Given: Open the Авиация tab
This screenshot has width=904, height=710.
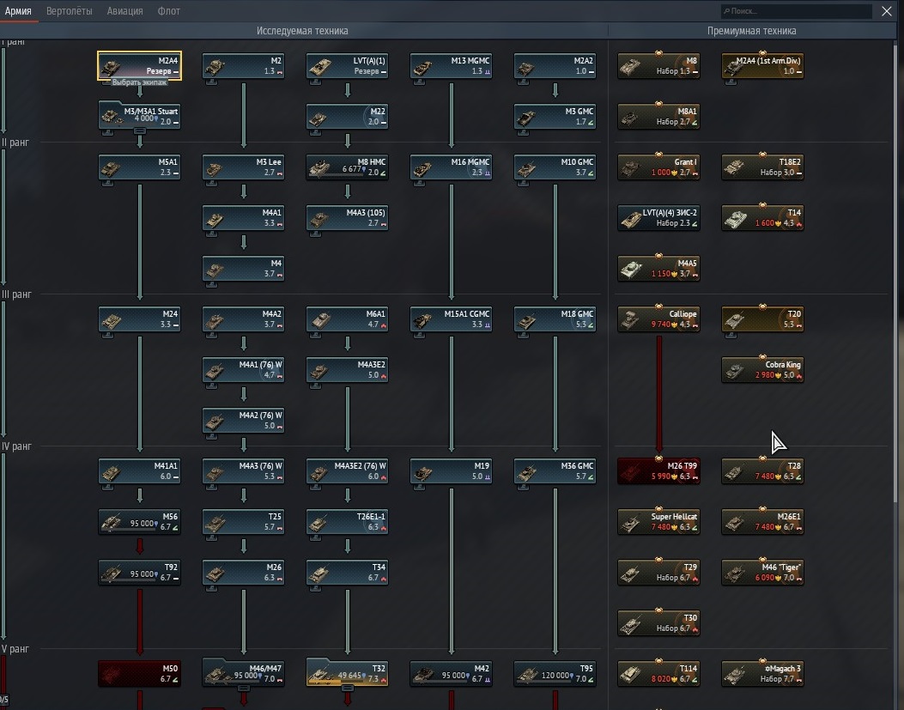Looking at the screenshot, I should tap(124, 11).
